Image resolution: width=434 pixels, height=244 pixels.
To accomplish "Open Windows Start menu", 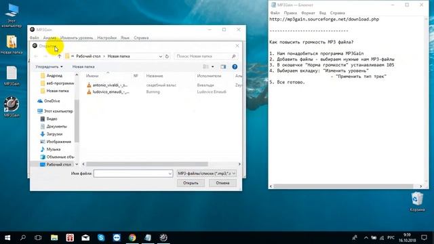I will tap(7, 238).
